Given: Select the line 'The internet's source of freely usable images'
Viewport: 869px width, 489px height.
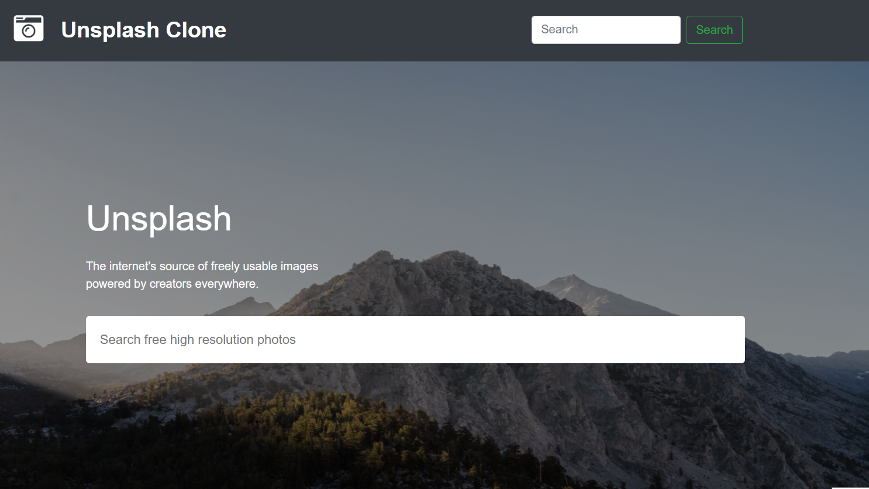Looking at the screenshot, I should 202,266.
